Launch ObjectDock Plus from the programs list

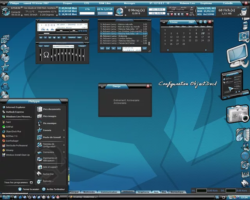point(13,132)
